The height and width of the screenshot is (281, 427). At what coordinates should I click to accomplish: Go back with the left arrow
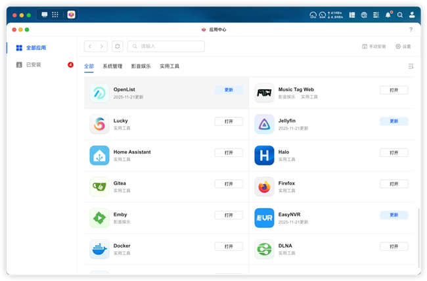pyautogui.click(x=90, y=47)
